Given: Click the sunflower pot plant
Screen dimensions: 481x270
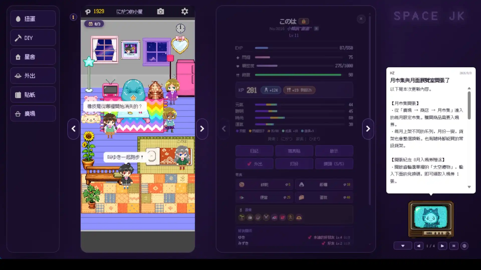Looking at the screenshot, I should pos(88,150).
